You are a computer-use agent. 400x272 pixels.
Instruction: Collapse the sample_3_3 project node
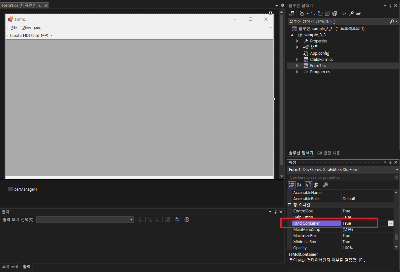pos(291,35)
